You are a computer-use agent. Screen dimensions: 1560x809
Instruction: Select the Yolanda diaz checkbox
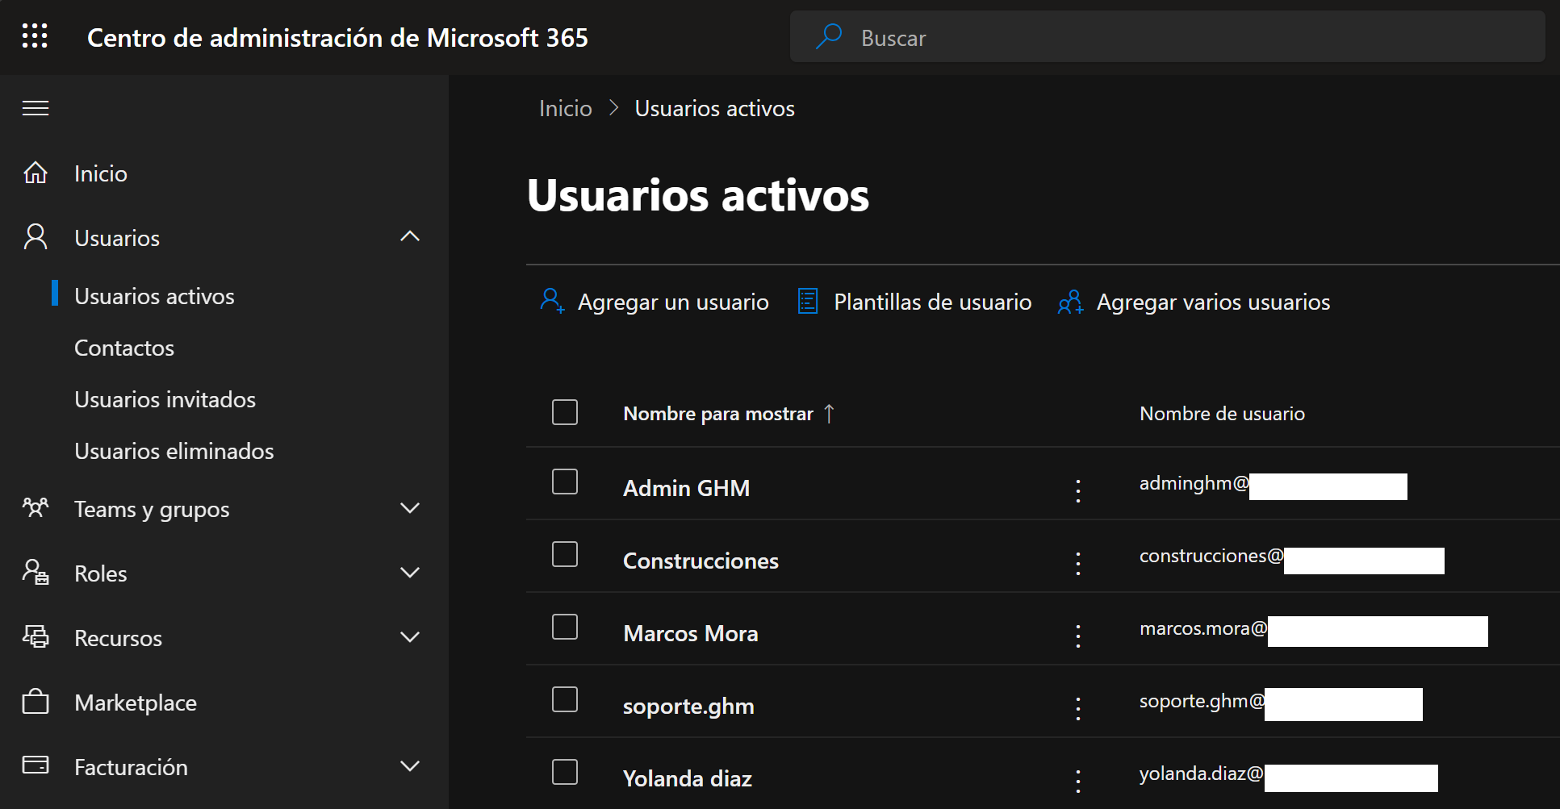pyautogui.click(x=565, y=772)
